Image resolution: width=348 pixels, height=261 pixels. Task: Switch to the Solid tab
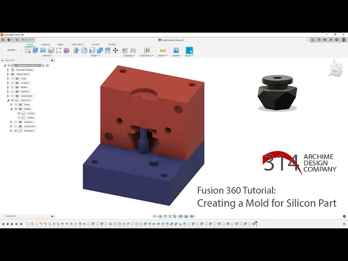(30, 45)
